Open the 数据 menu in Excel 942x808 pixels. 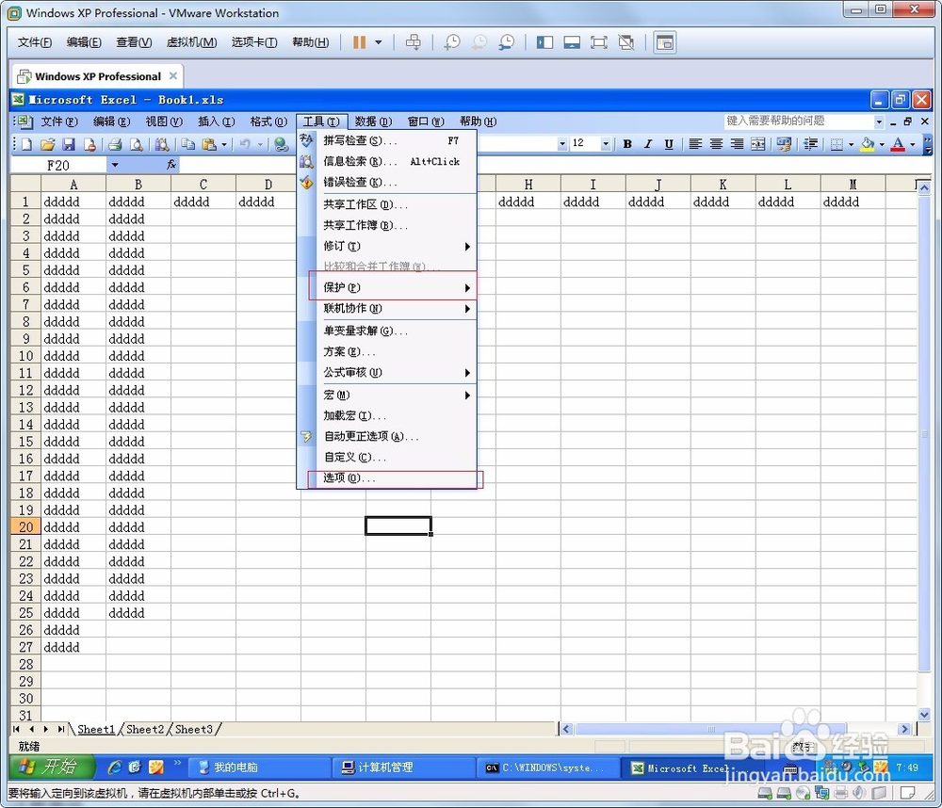[373, 121]
